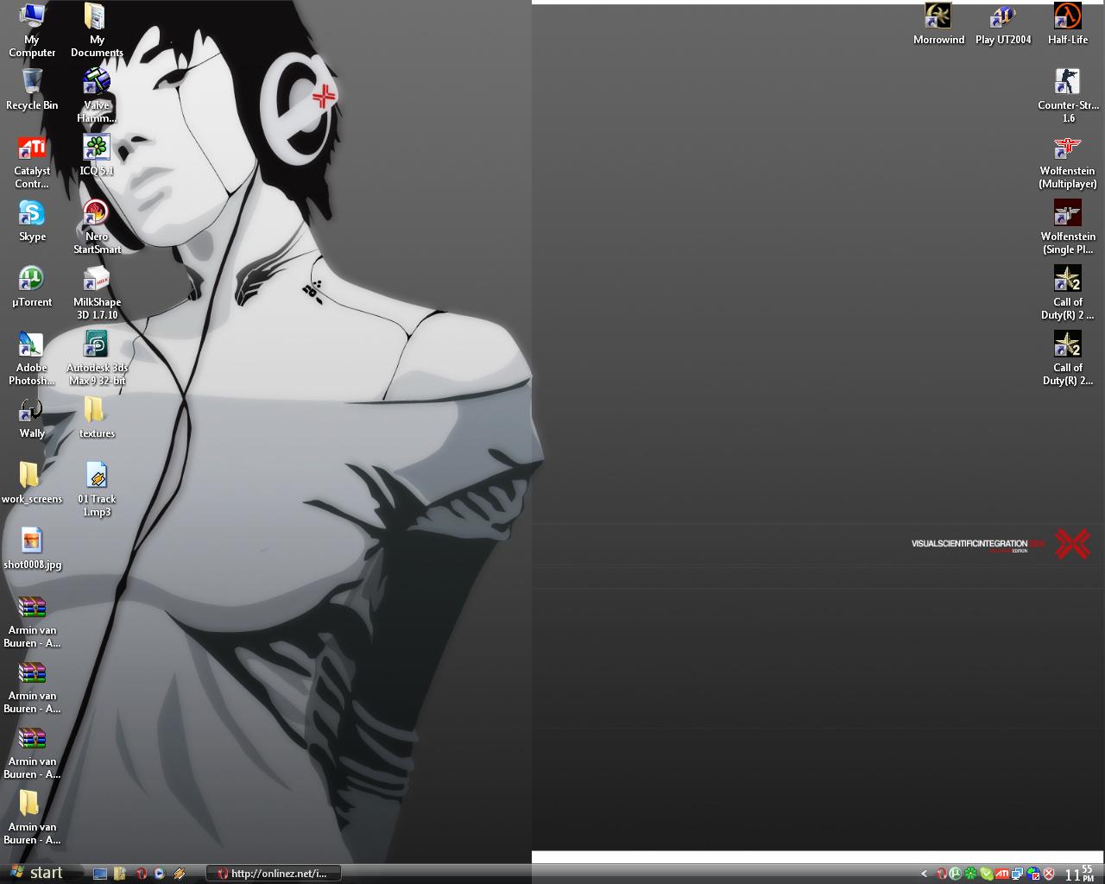Click the 11:55 PM taskbar clock
Screen dimensions: 1105x884
[1079, 874]
